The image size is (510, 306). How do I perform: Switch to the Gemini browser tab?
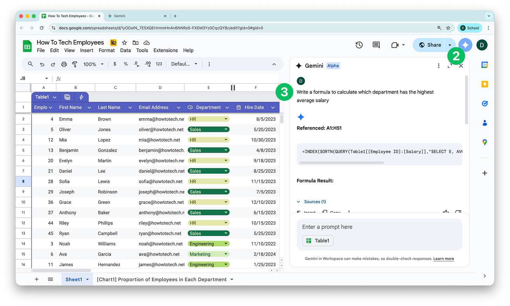click(137, 16)
